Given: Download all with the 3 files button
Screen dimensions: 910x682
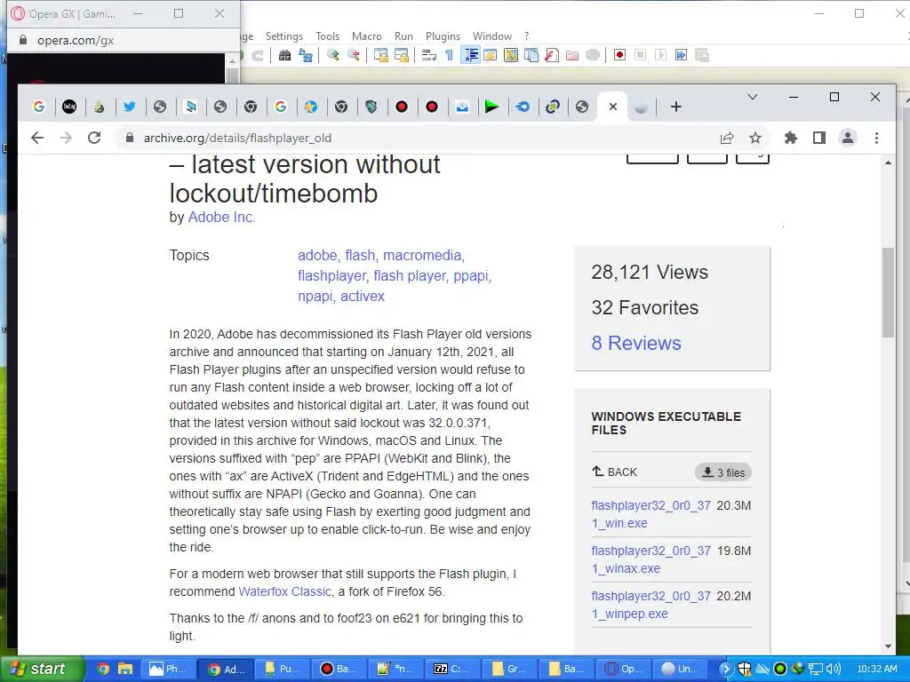Looking at the screenshot, I should (x=723, y=472).
